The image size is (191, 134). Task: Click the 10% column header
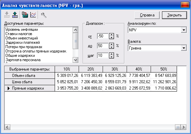(67, 69)
